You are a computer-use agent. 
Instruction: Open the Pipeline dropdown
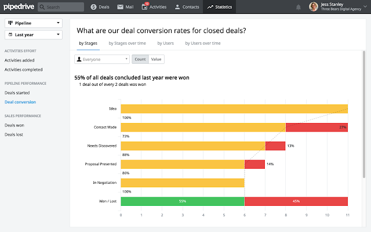[34, 23]
